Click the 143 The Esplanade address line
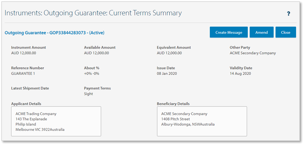This screenshot has height=145, width=304. tap(31, 119)
